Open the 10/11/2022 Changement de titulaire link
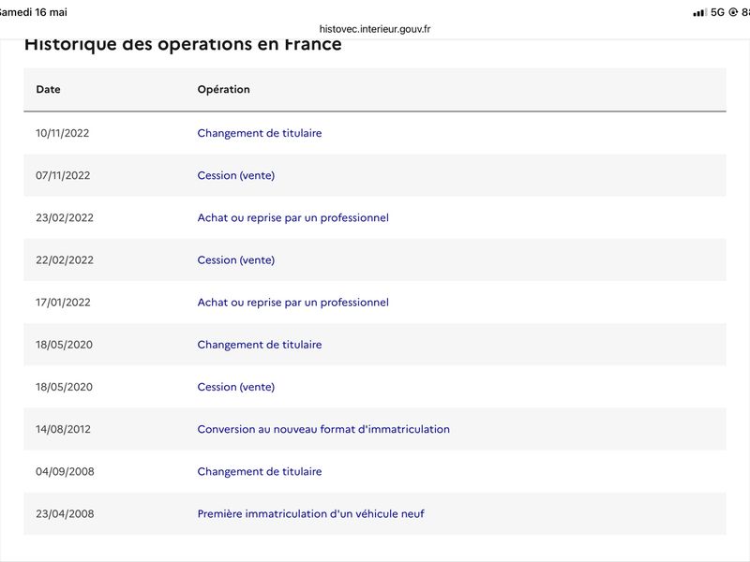 point(260,133)
